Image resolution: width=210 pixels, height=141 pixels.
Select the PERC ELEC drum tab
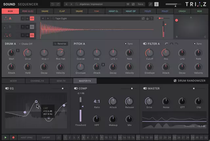pyautogui.click(x=28, y=11)
